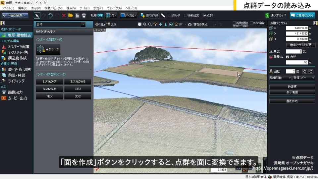Click the red X delete icon
The image size is (318, 179).
click(x=64, y=15)
